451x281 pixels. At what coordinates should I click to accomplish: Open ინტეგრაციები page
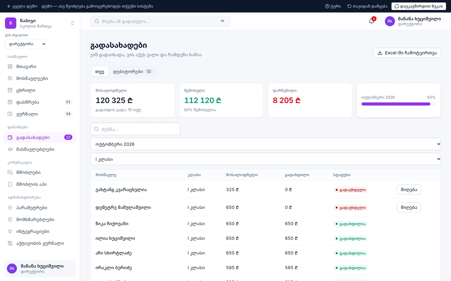click(40, 231)
